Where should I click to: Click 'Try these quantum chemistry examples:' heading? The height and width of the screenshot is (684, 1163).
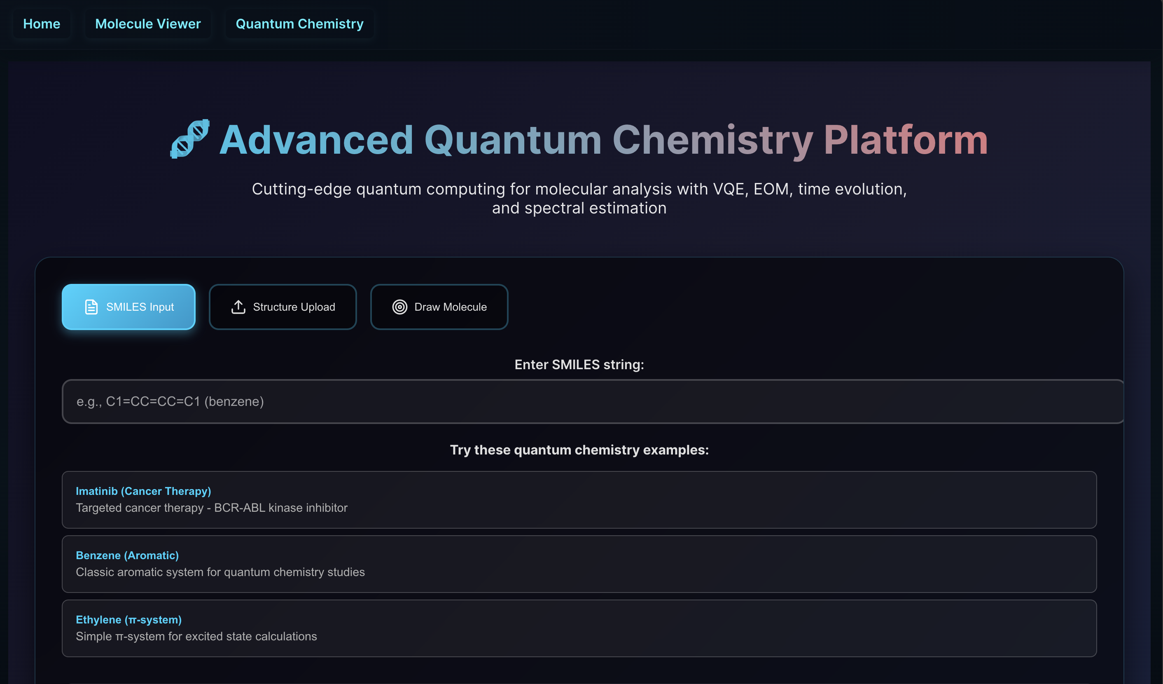(579, 450)
